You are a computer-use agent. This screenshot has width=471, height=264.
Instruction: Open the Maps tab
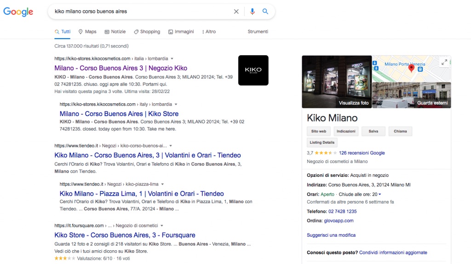[x=87, y=32]
